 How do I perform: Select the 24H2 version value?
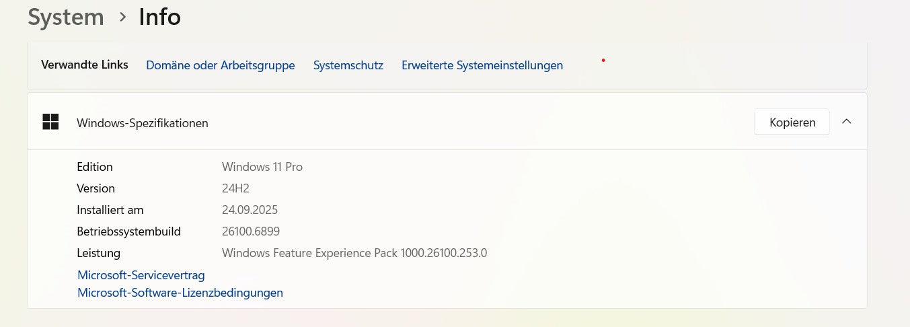pos(235,188)
